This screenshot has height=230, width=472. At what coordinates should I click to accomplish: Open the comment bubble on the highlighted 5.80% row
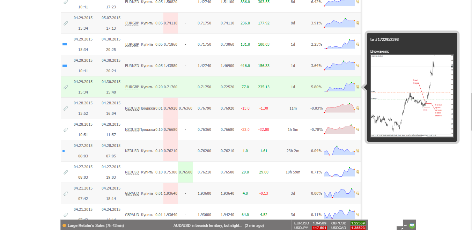coord(357,87)
